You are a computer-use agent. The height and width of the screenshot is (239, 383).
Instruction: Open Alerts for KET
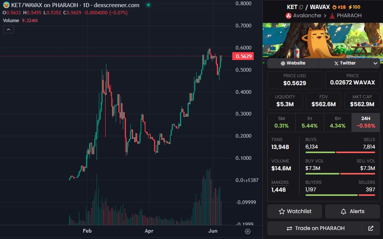click(x=352, y=211)
